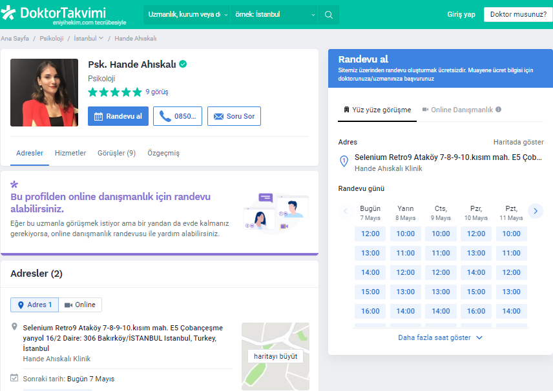Click the Soru Sor button
The image size is (553, 391).
(x=234, y=116)
